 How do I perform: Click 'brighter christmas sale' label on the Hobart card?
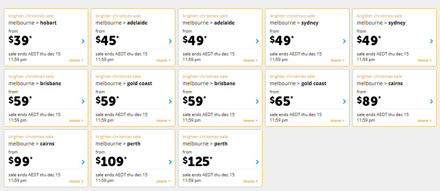tap(31, 16)
